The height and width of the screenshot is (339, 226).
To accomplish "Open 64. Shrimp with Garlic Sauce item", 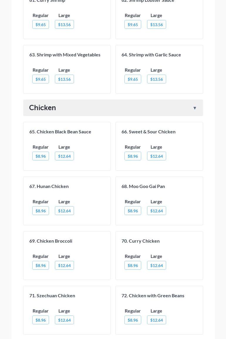I will pyautogui.click(x=151, y=55).
